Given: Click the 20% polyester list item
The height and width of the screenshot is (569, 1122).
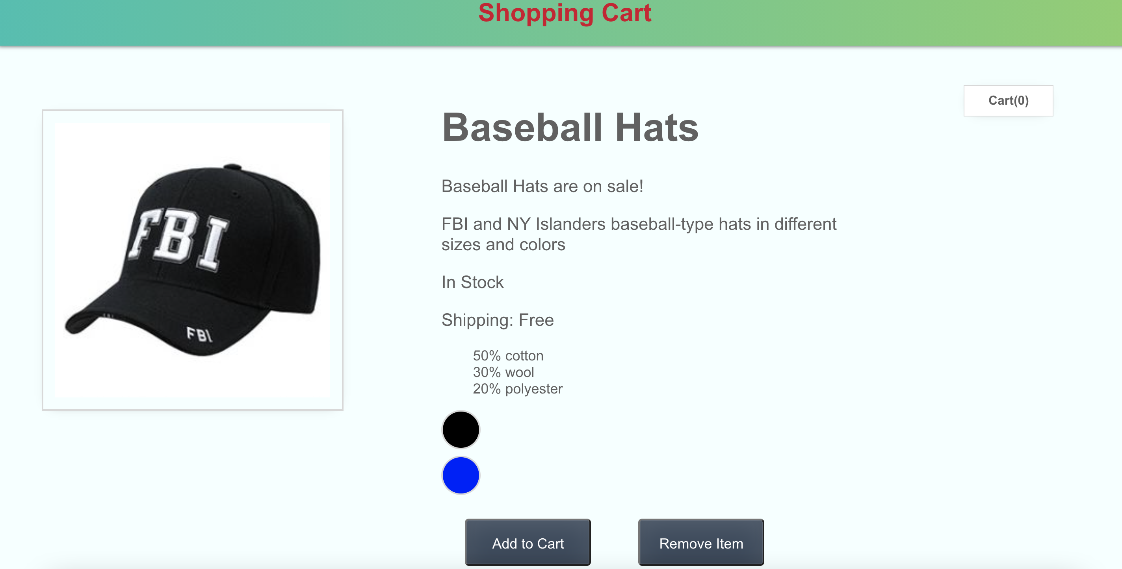Looking at the screenshot, I should pyautogui.click(x=517, y=388).
